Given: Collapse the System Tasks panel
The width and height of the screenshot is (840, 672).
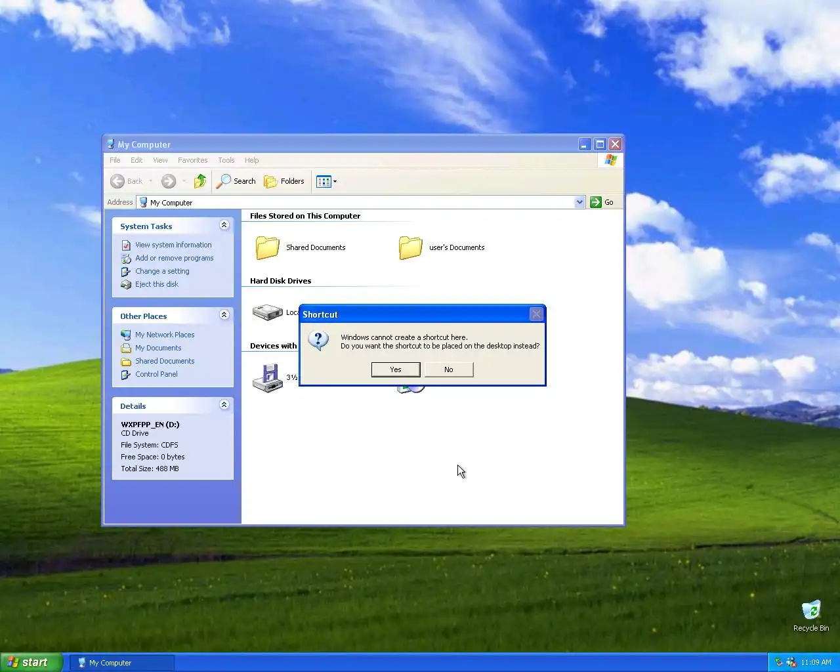Looking at the screenshot, I should point(224,225).
